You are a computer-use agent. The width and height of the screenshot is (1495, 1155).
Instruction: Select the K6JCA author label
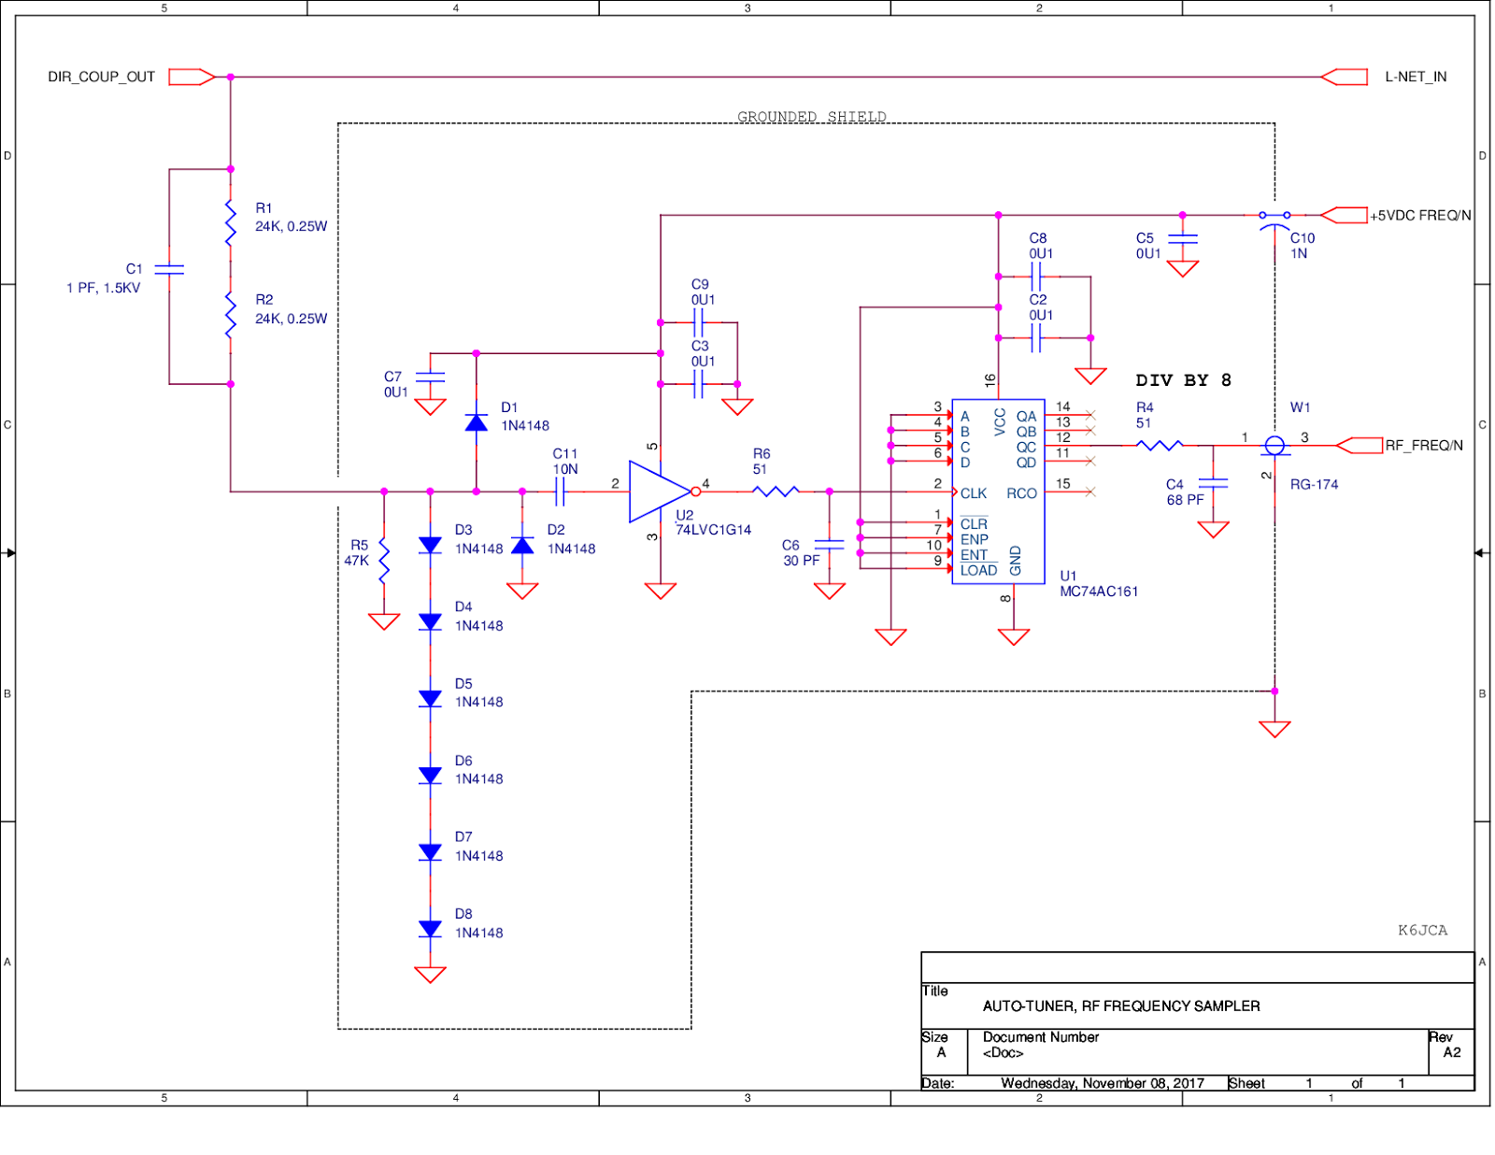pyautogui.click(x=1422, y=929)
